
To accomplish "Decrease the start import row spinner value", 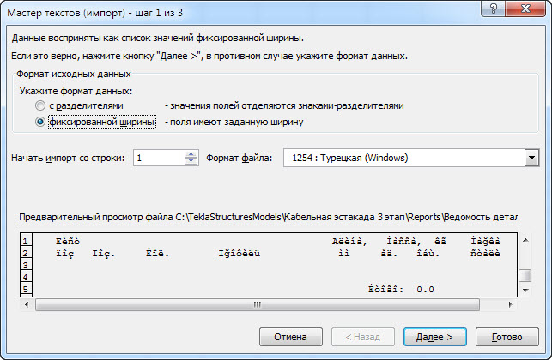I will (x=191, y=161).
